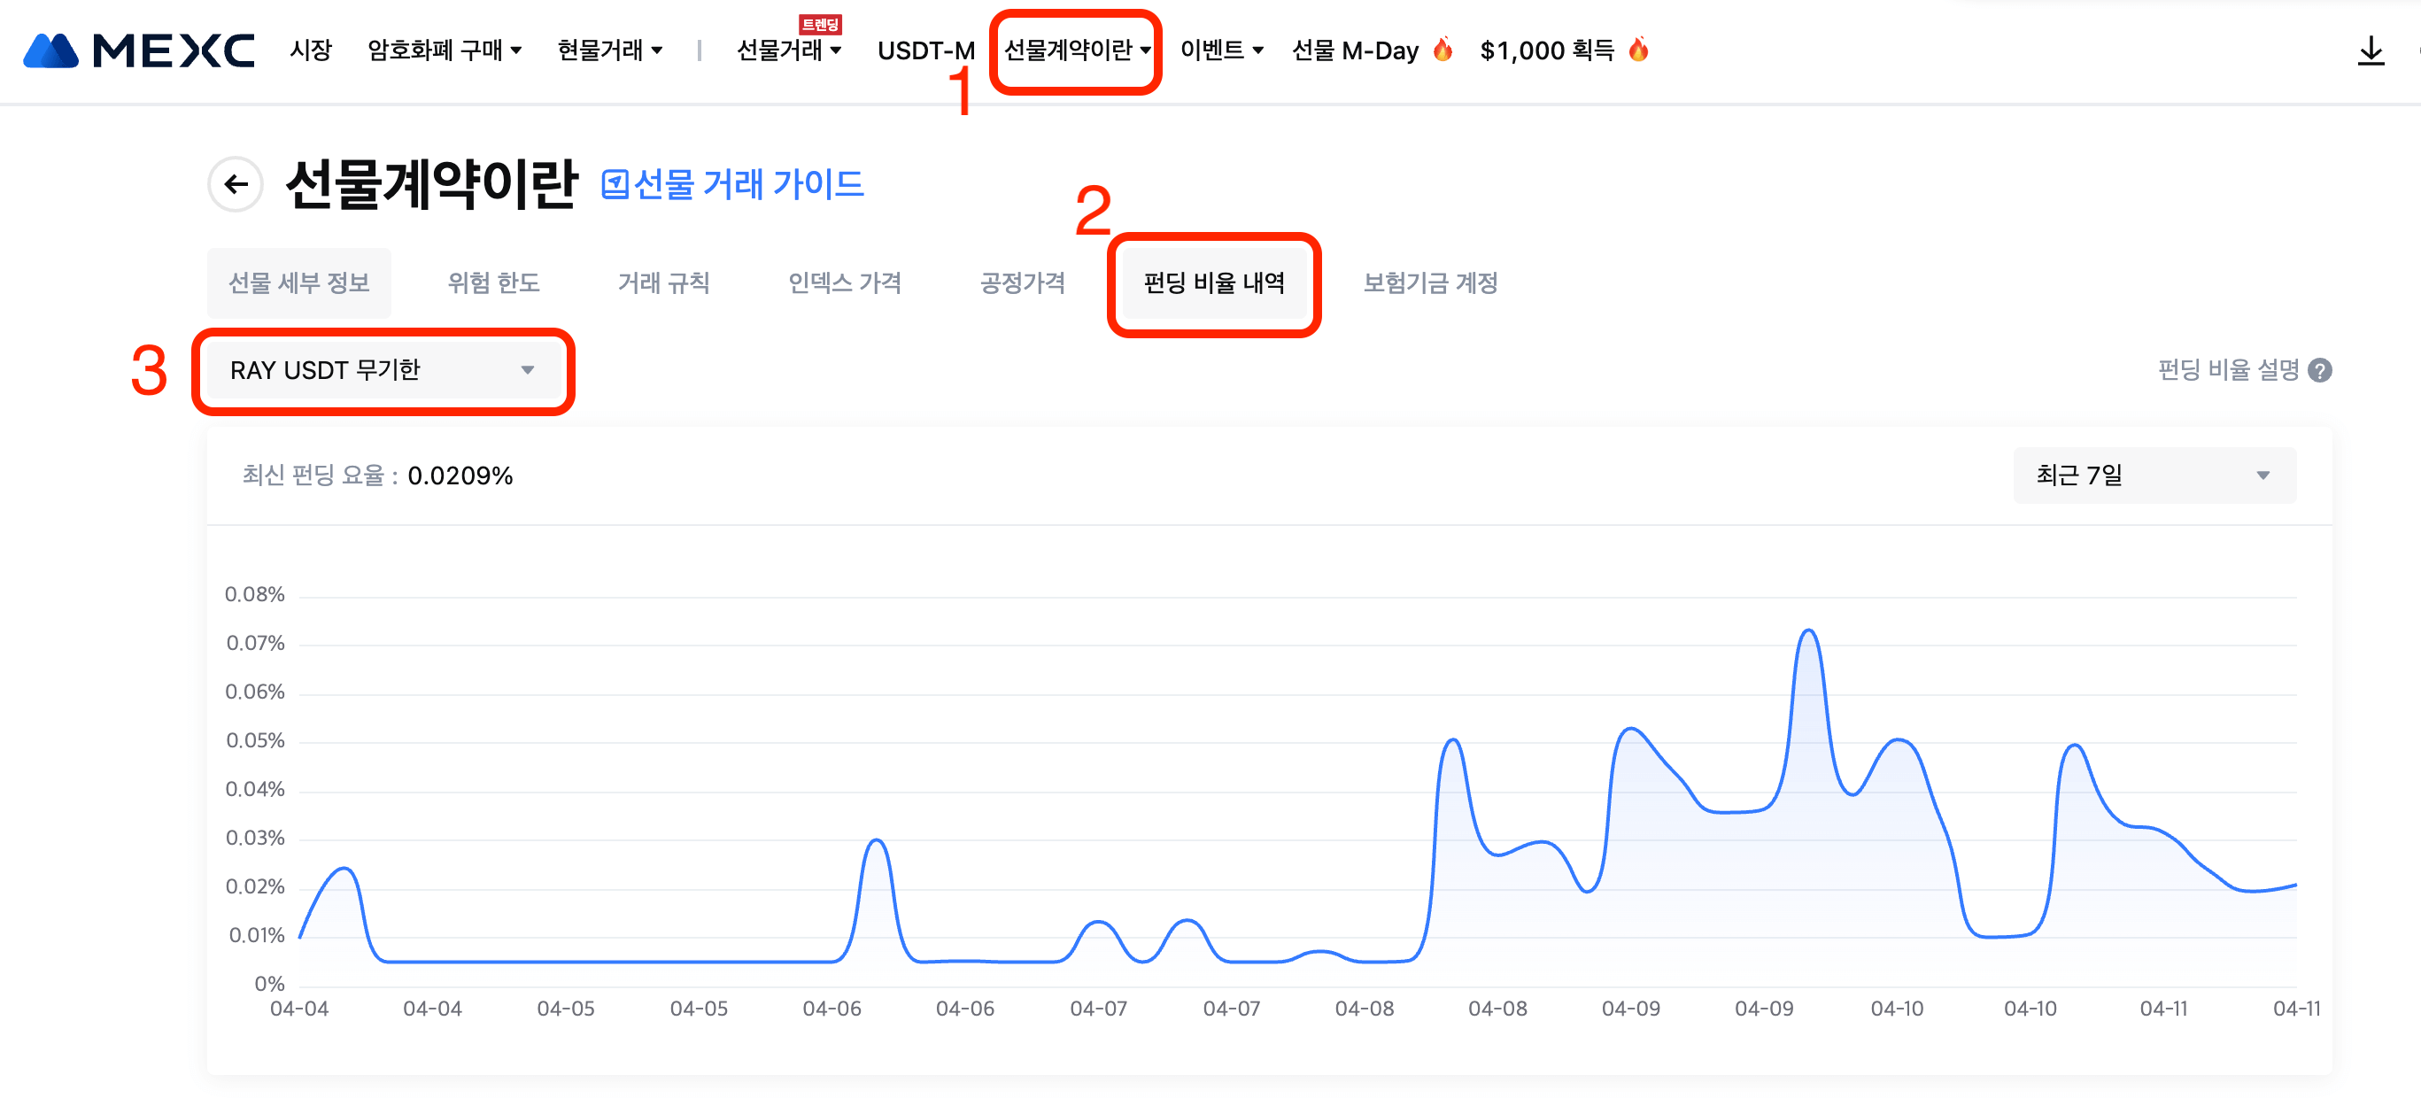The height and width of the screenshot is (1098, 2421).
Task: Click the 선물 거래 가이드 link
Action: (748, 185)
